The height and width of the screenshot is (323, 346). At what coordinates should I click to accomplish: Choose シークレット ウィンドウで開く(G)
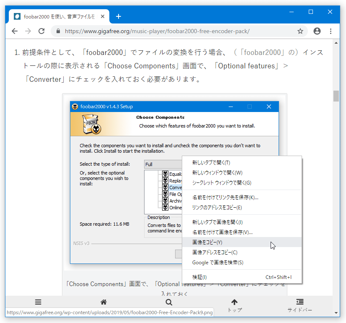click(x=242, y=183)
